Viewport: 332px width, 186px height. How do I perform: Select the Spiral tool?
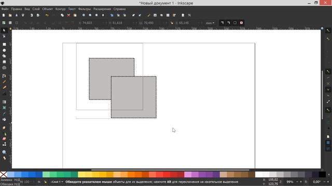pos(4,68)
